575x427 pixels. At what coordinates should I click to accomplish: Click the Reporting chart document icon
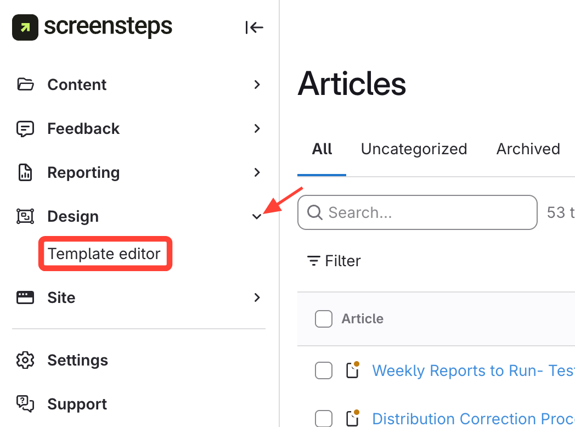pyautogui.click(x=25, y=172)
